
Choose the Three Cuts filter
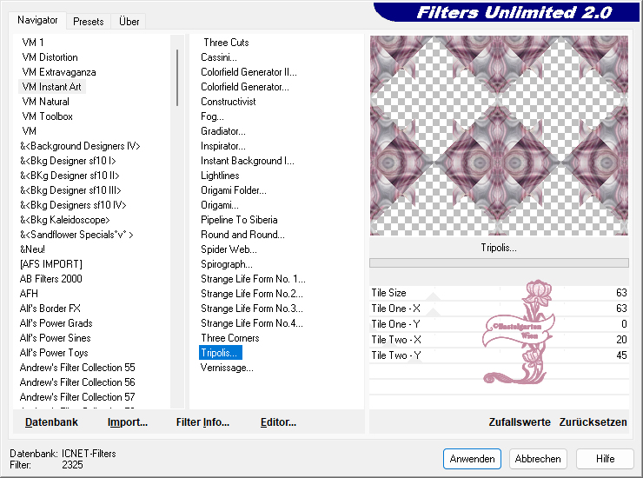coord(226,43)
